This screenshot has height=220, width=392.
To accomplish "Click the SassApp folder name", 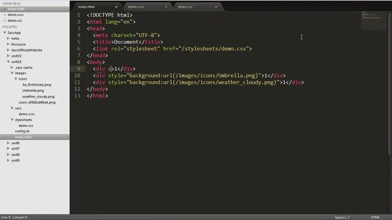I will [x=14, y=32].
